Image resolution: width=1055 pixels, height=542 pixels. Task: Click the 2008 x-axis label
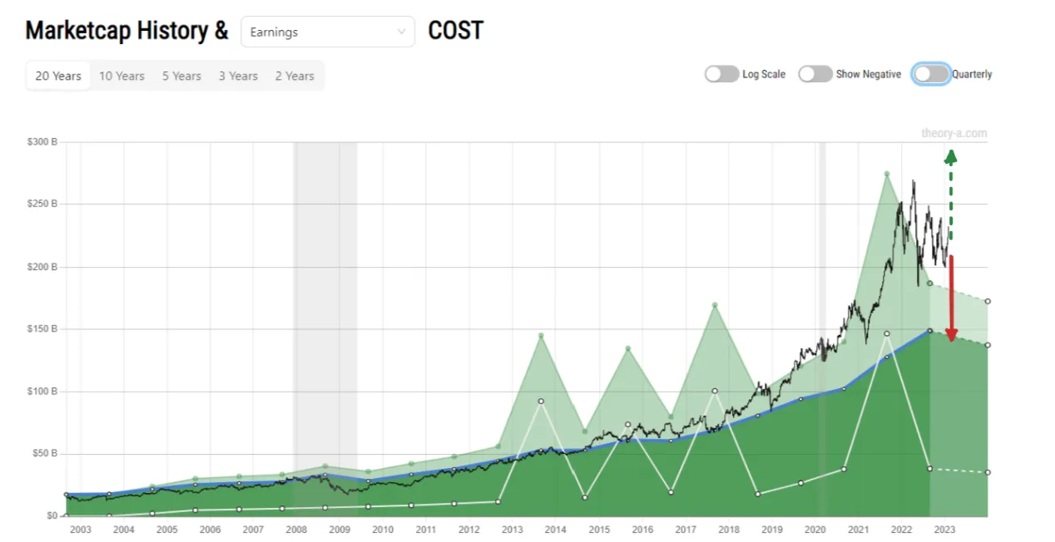pyautogui.click(x=296, y=530)
